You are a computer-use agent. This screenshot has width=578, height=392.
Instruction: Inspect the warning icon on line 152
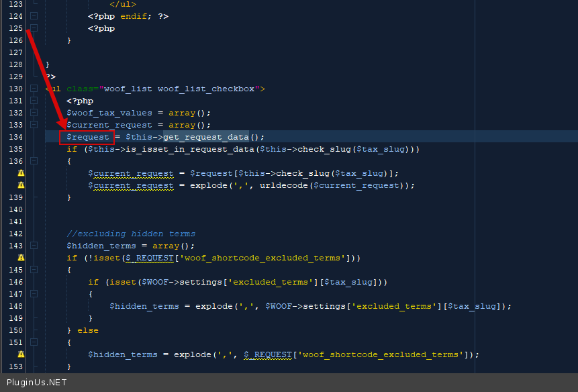click(21, 354)
